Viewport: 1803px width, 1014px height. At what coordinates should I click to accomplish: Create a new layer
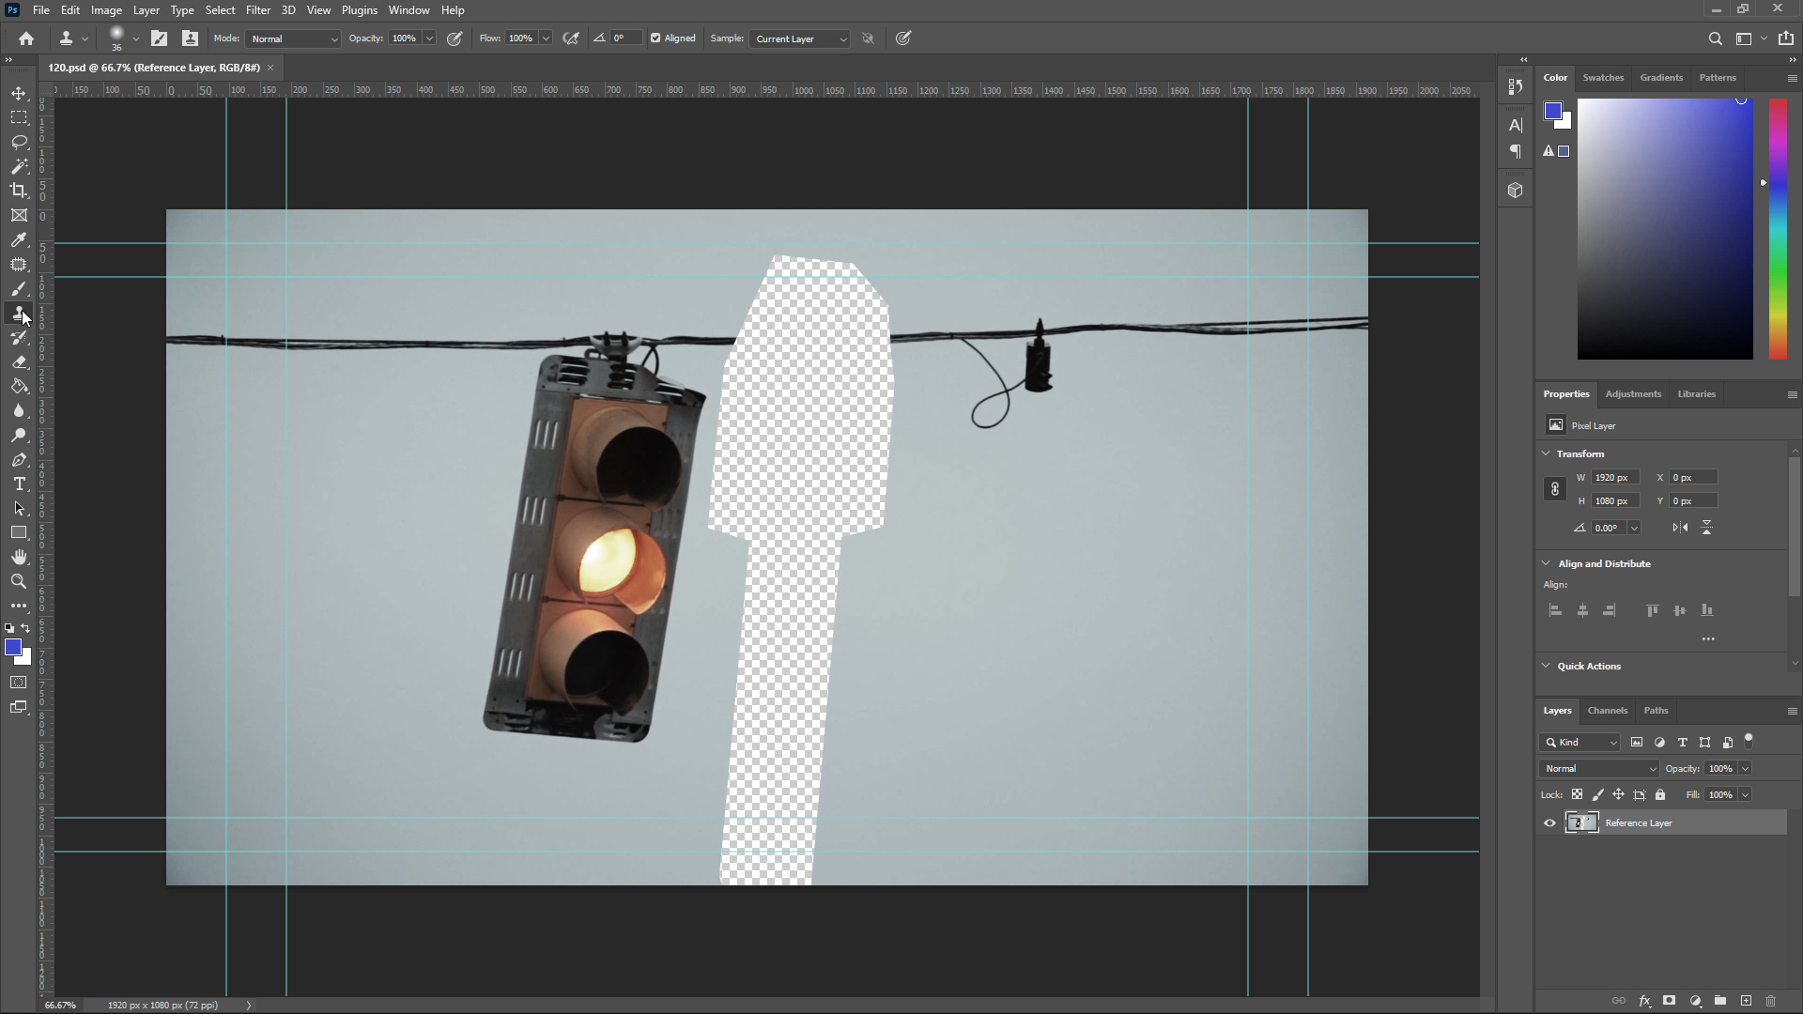click(x=1746, y=1001)
